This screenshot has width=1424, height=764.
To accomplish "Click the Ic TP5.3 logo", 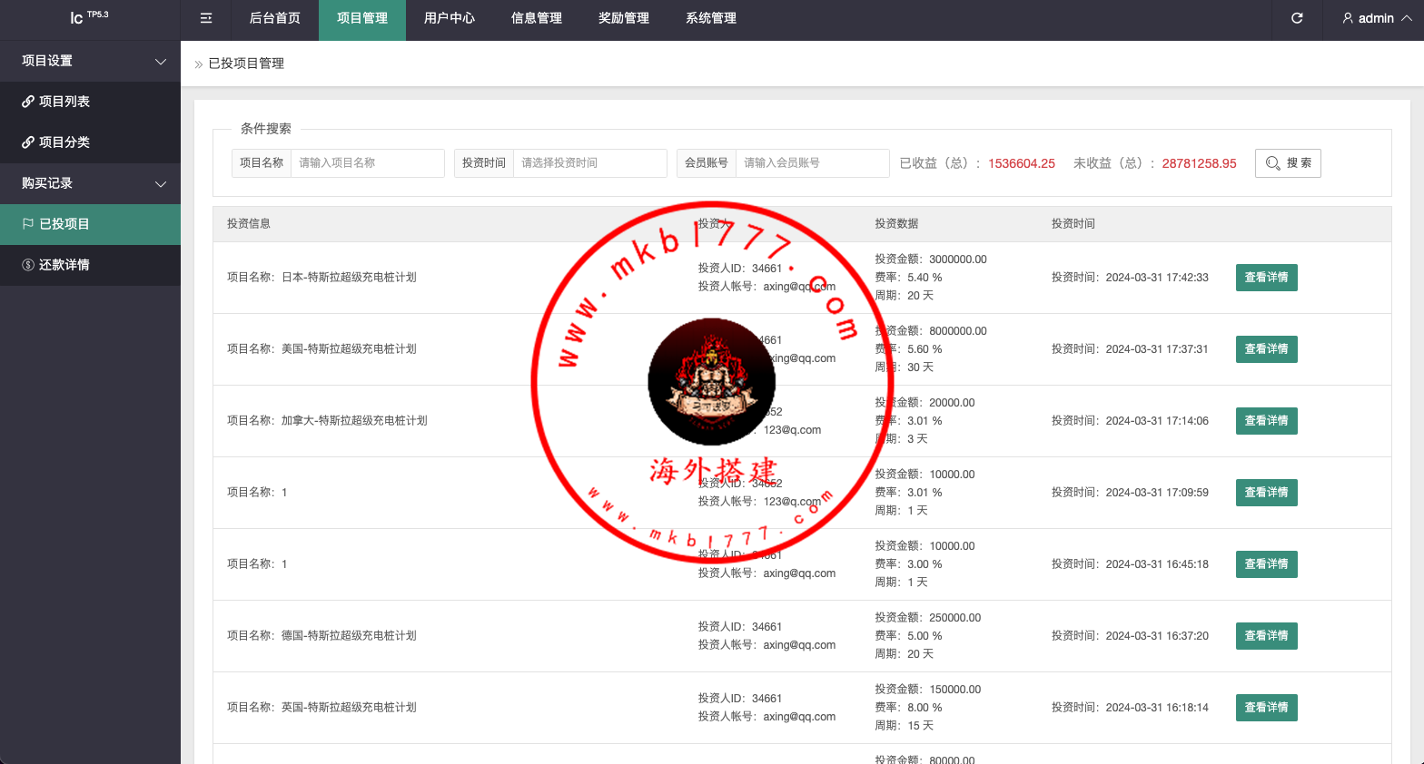I will tap(89, 17).
